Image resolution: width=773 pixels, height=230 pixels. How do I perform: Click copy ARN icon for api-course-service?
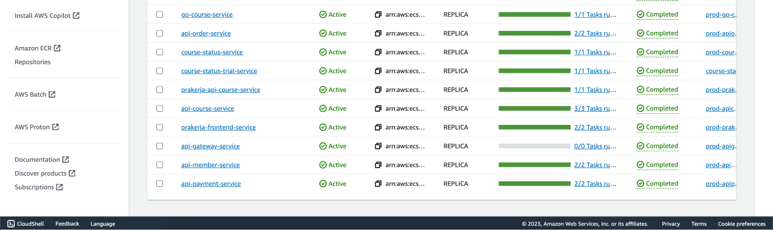tap(378, 109)
